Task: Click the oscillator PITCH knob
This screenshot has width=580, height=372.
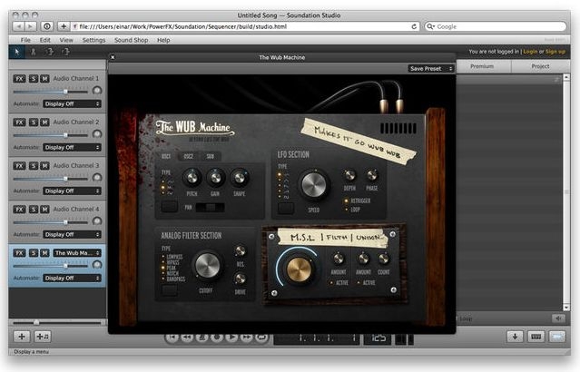Action: (192, 178)
